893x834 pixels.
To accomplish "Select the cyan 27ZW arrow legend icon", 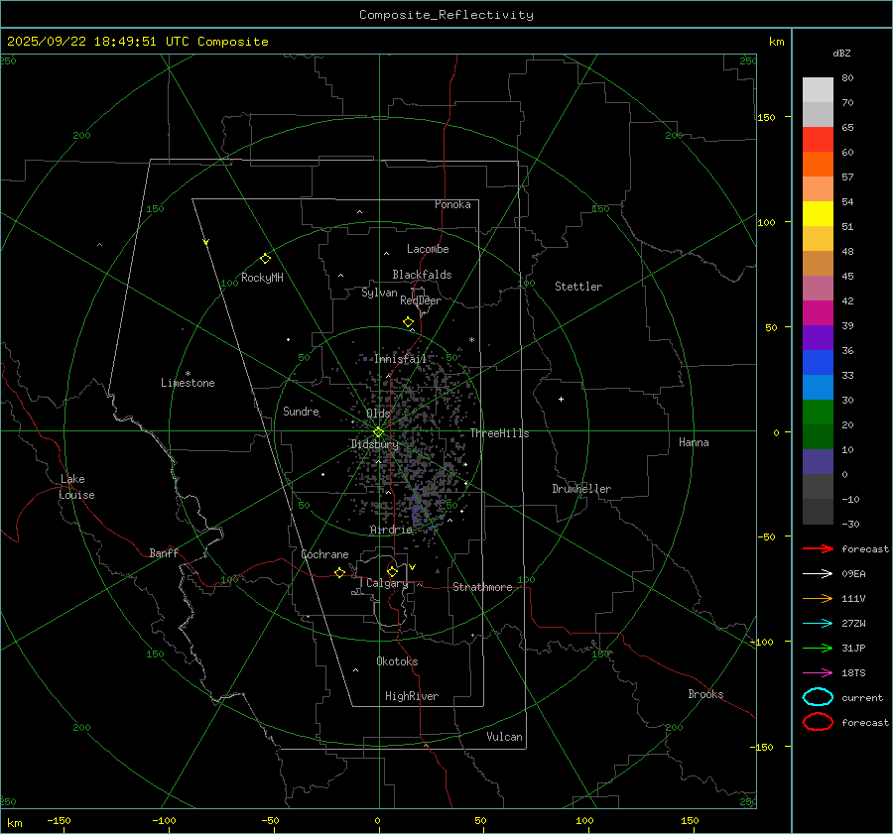I will [x=817, y=623].
